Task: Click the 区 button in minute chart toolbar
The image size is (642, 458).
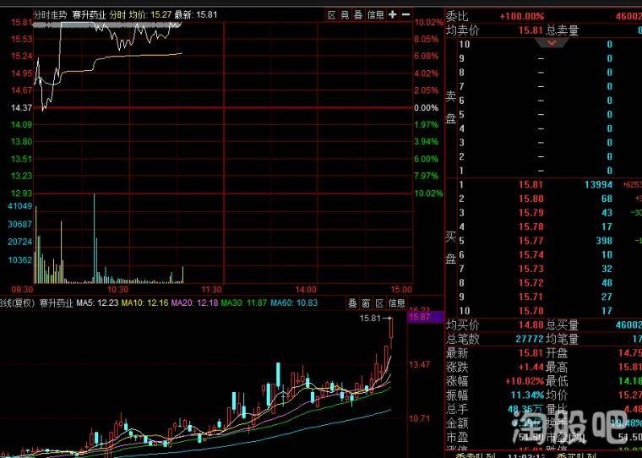Action: point(332,15)
